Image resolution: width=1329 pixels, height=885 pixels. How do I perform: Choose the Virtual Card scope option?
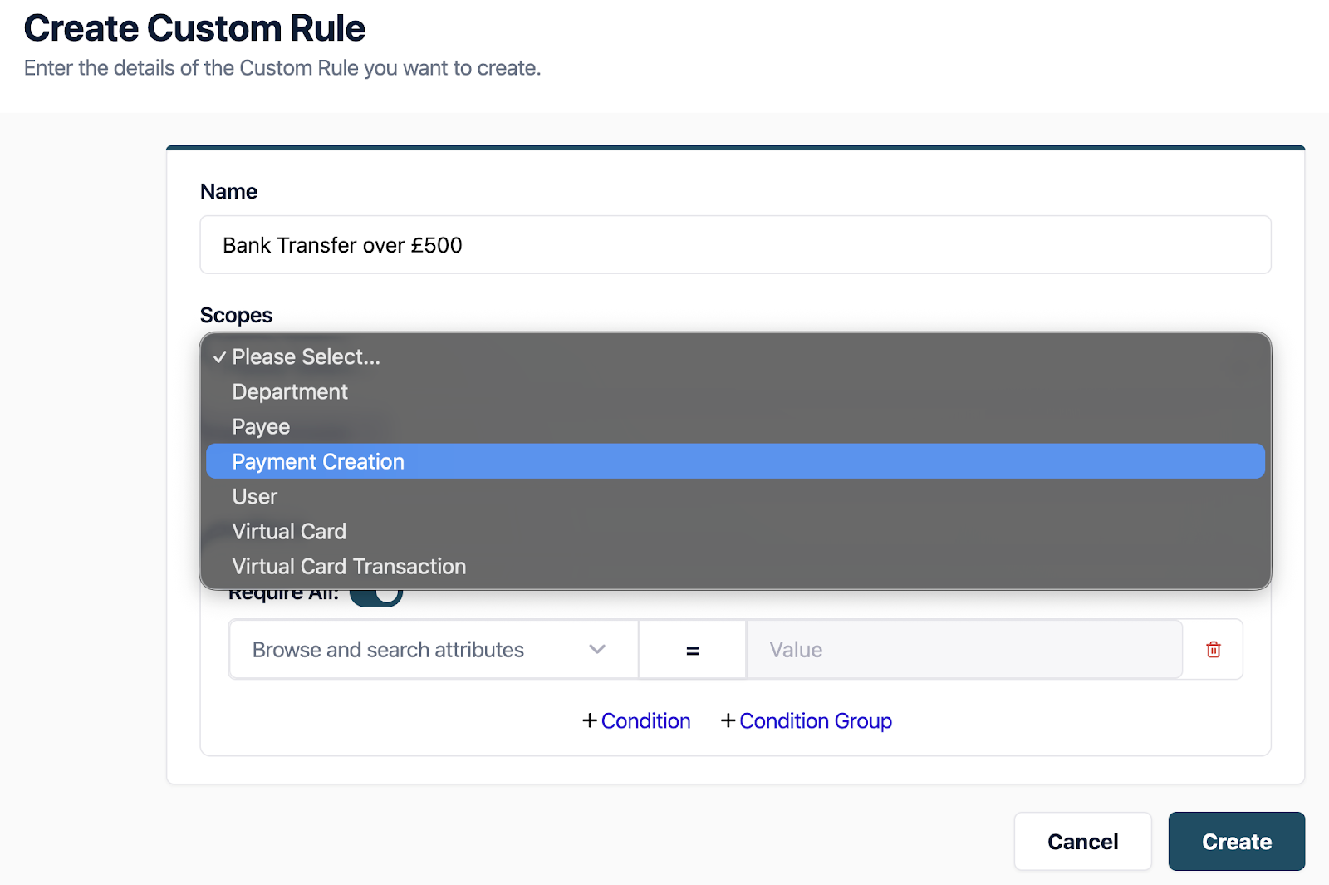coord(289,531)
